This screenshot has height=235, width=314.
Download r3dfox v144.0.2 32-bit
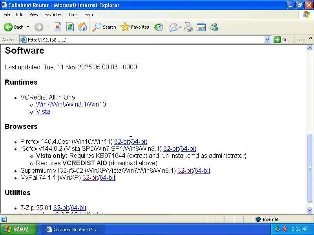tap(171, 149)
